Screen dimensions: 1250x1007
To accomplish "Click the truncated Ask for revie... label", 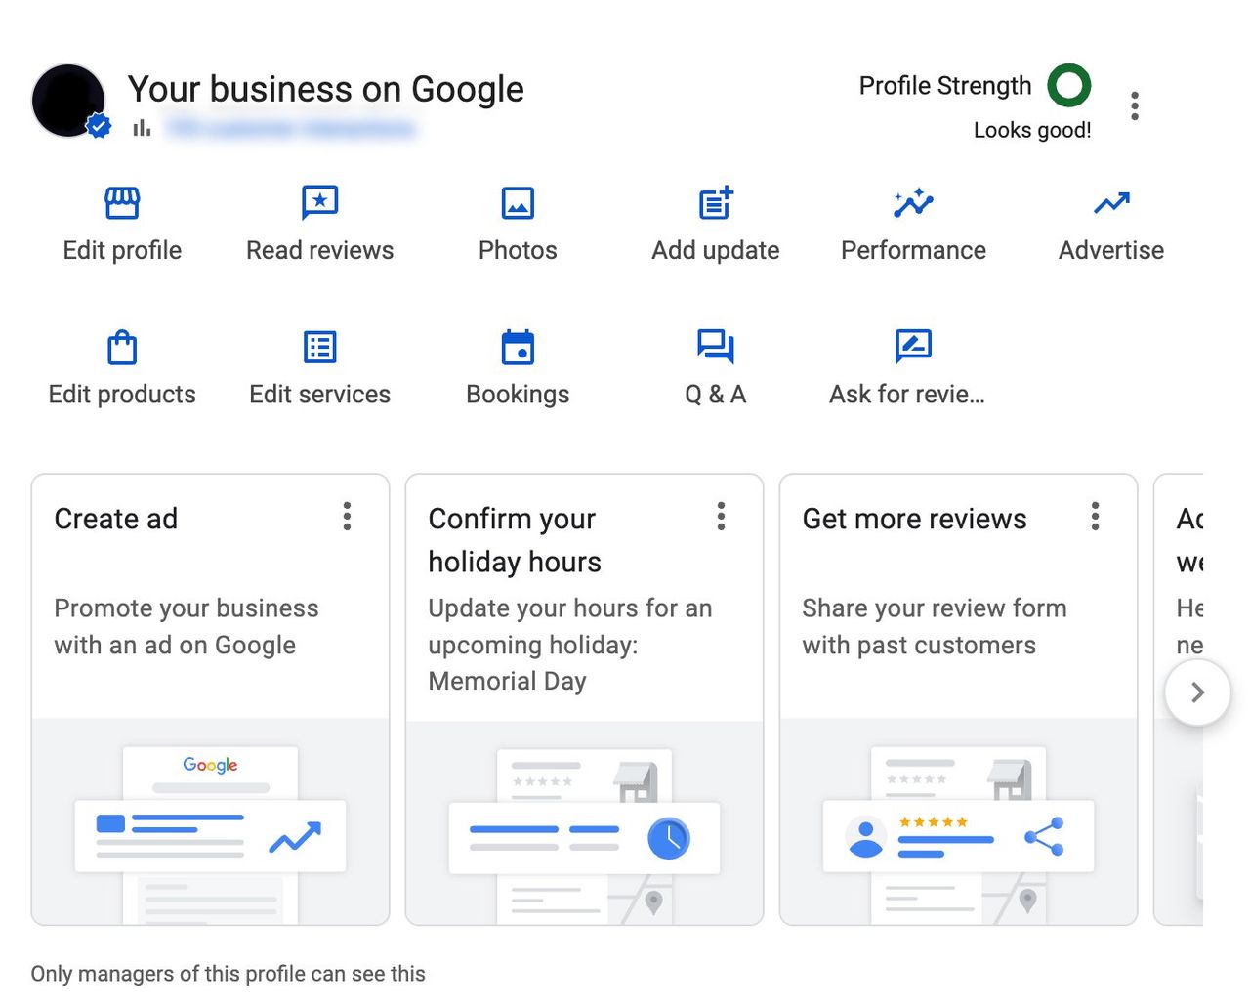I will coord(907,394).
